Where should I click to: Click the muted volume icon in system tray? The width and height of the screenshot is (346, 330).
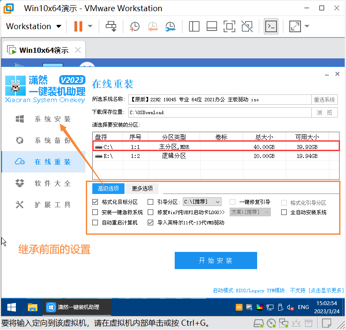[291, 307]
